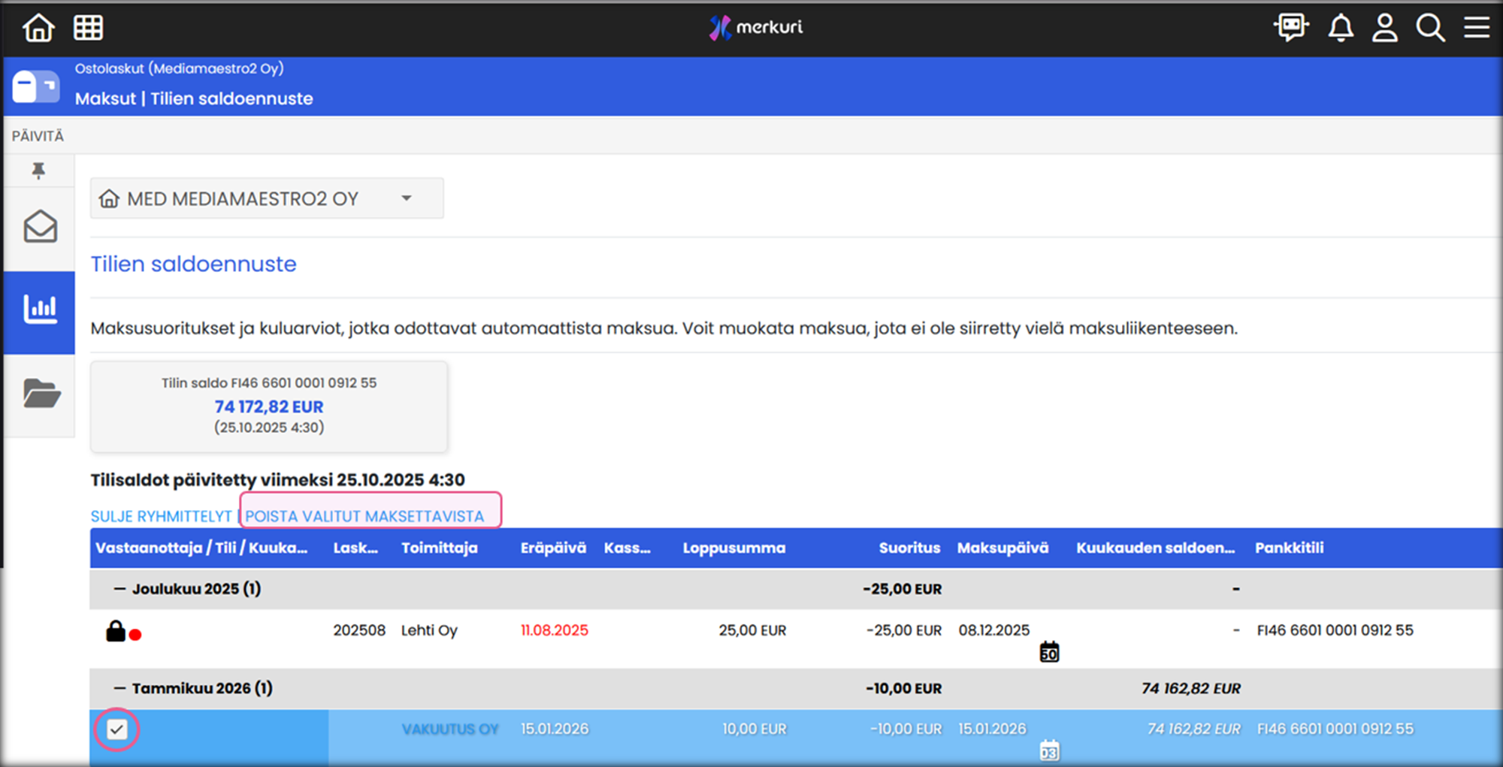Click POISTA VALITUT MAKSETTAVISTA link
Viewport: 1503px width, 767px height.
[x=364, y=516]
